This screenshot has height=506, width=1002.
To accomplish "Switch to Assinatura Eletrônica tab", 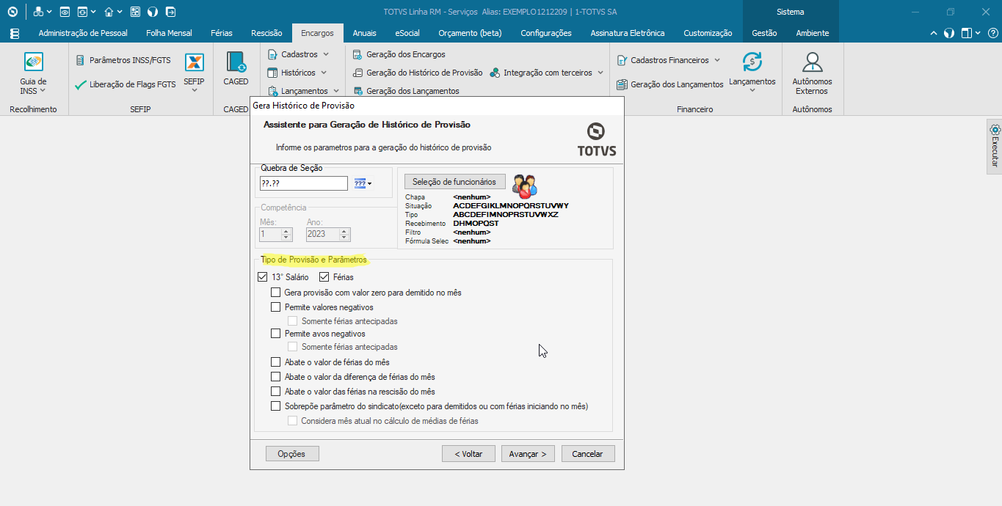I will click(x=628, y=33).
